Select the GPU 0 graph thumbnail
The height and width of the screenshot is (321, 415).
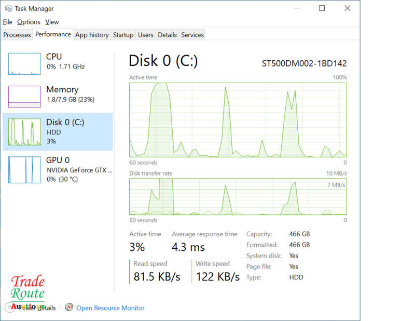(x=24, y=170)
